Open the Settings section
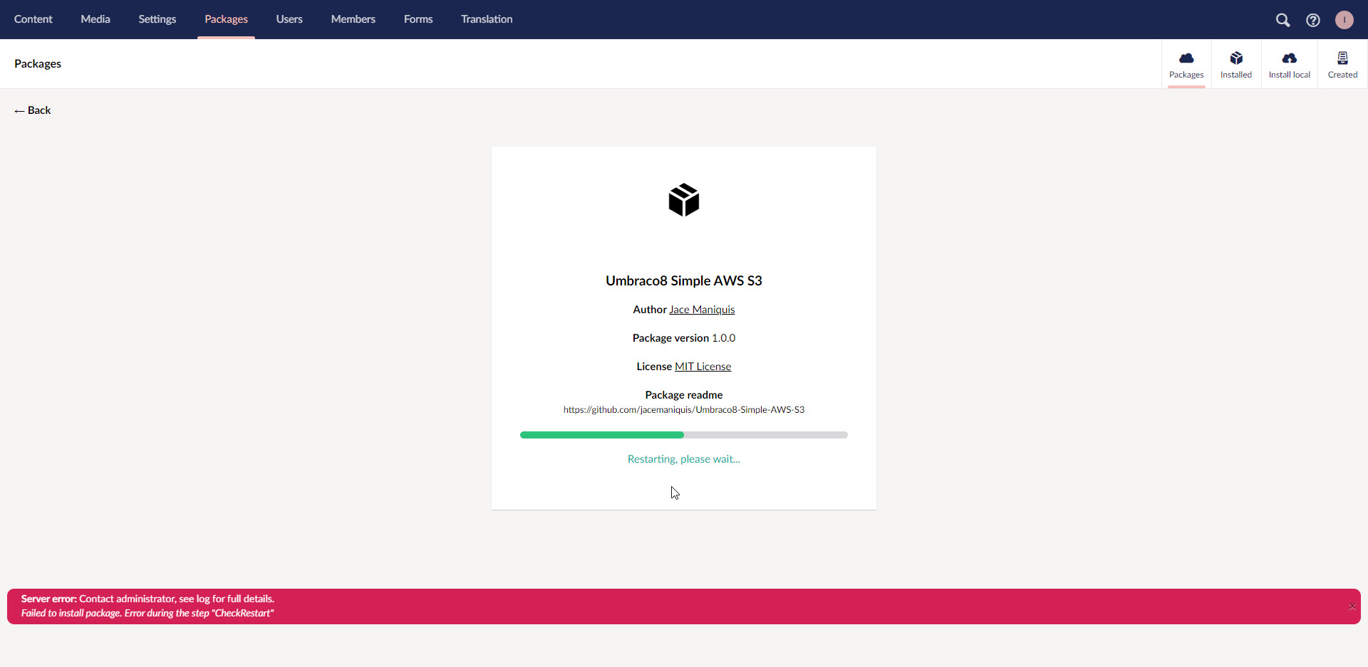The height and width of the screenshot is (667, 1368). click(157, 19)
